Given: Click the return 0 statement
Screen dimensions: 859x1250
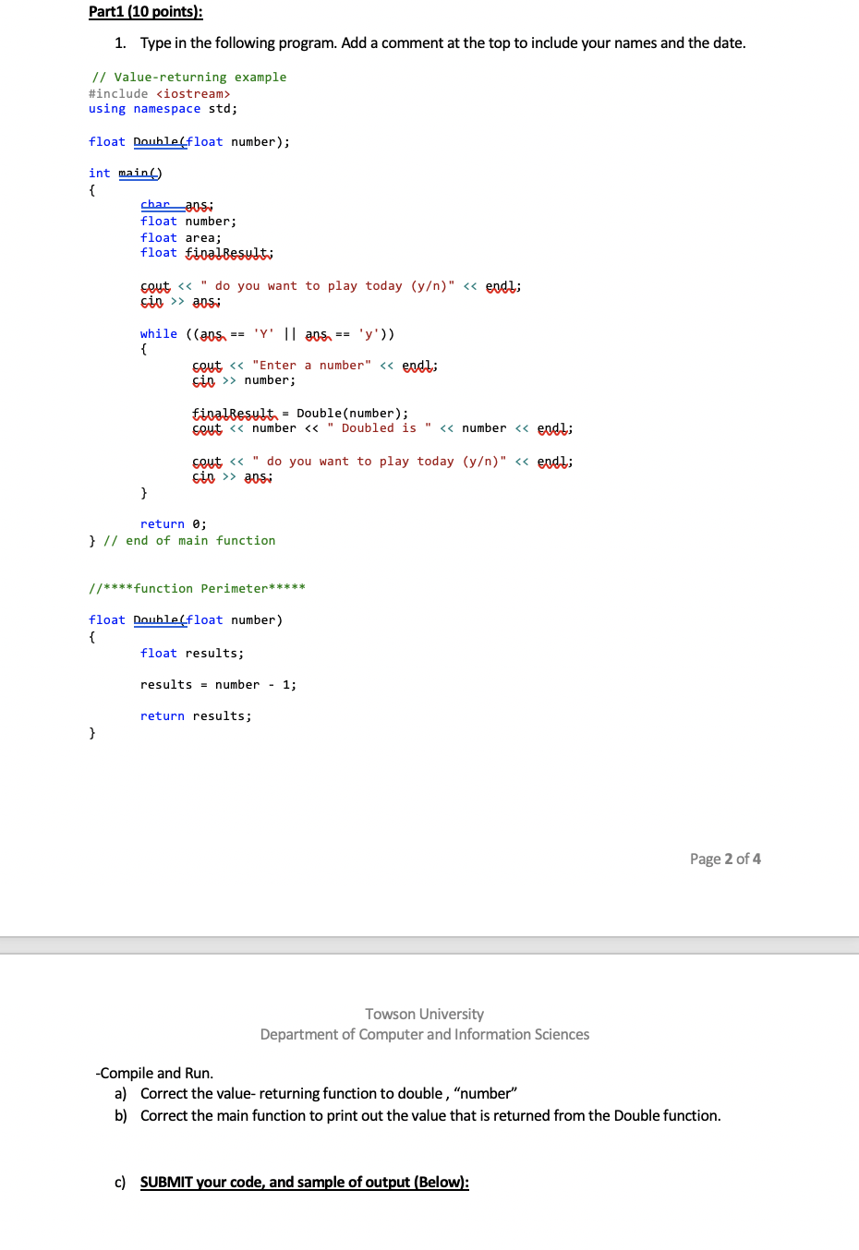Looking at the screenshot, I should 172,523.
